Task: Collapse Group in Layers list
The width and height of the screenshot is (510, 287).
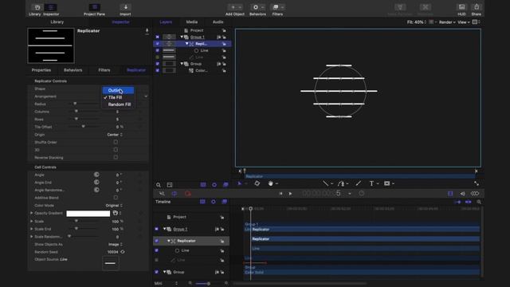Action: click(x=182, y=64)
